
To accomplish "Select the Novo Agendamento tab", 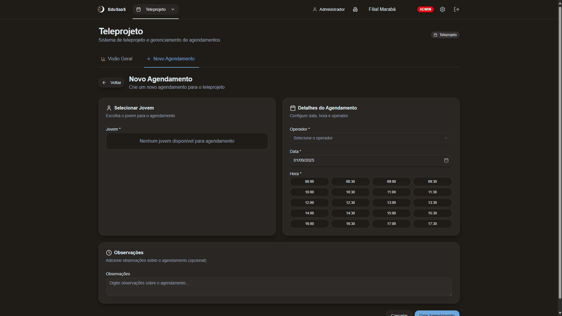I will click(x=171, y=59).
